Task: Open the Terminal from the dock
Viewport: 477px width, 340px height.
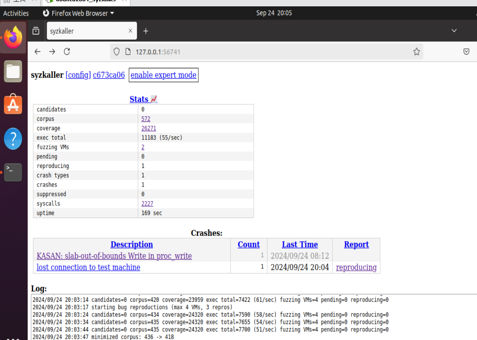Action: point(13,172)
